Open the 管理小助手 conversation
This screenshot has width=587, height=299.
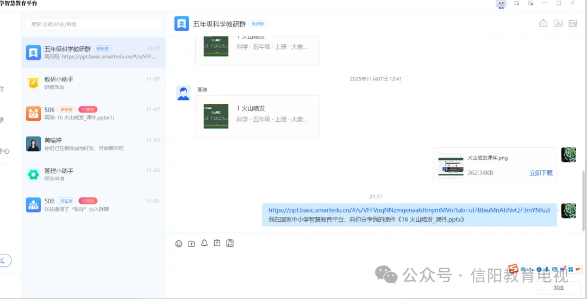point(93,175)
